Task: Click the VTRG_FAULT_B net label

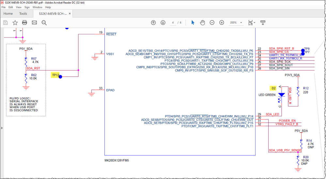Action: click(x=287, y=124)
